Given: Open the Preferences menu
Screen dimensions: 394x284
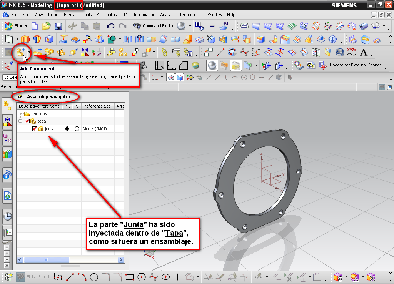Looking at the screenshot, I should pos(191,15).
